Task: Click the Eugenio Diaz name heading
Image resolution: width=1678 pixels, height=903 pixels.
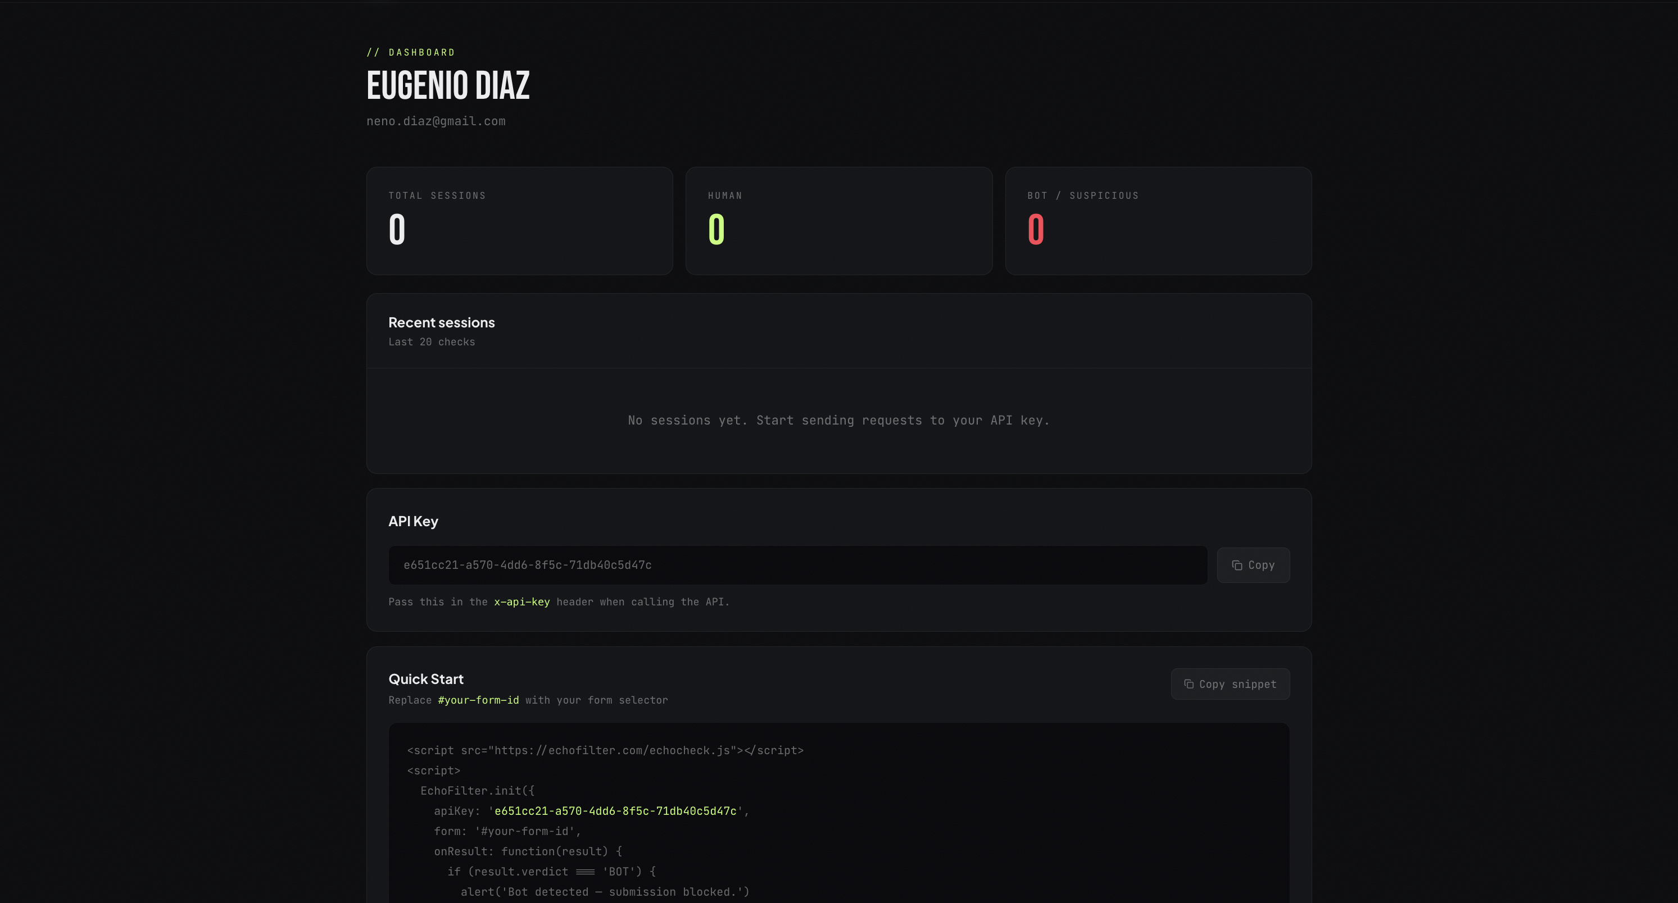Action: (x=447, y=85)
